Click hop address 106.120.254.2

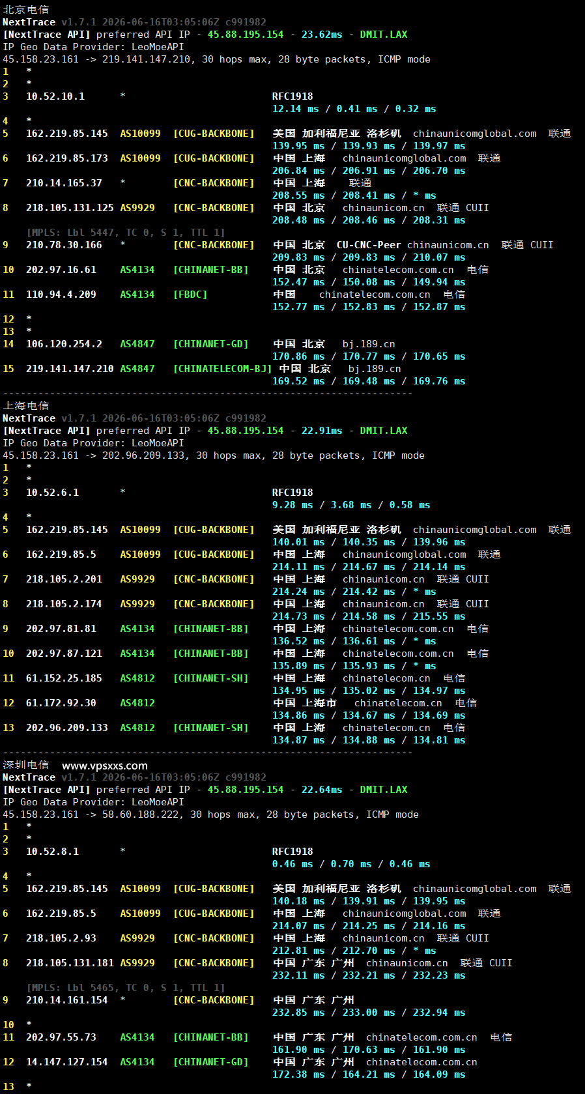point(64,344)
